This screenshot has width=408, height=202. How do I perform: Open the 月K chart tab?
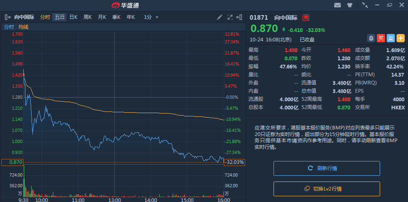click(102, 17)
